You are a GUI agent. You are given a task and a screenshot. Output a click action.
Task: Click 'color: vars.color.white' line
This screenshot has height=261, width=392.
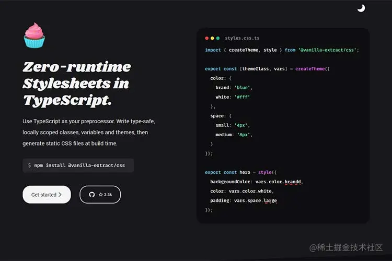coord(242,191)
